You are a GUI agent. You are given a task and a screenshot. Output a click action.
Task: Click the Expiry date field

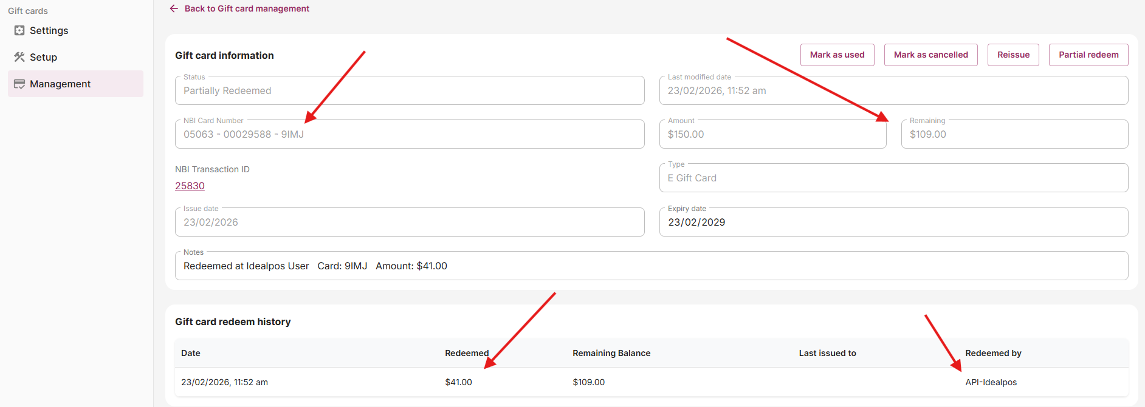[x=893, y=223]
